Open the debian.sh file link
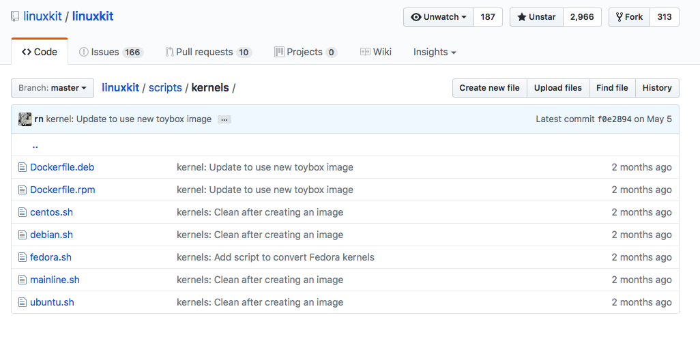 tap(51, 235)
